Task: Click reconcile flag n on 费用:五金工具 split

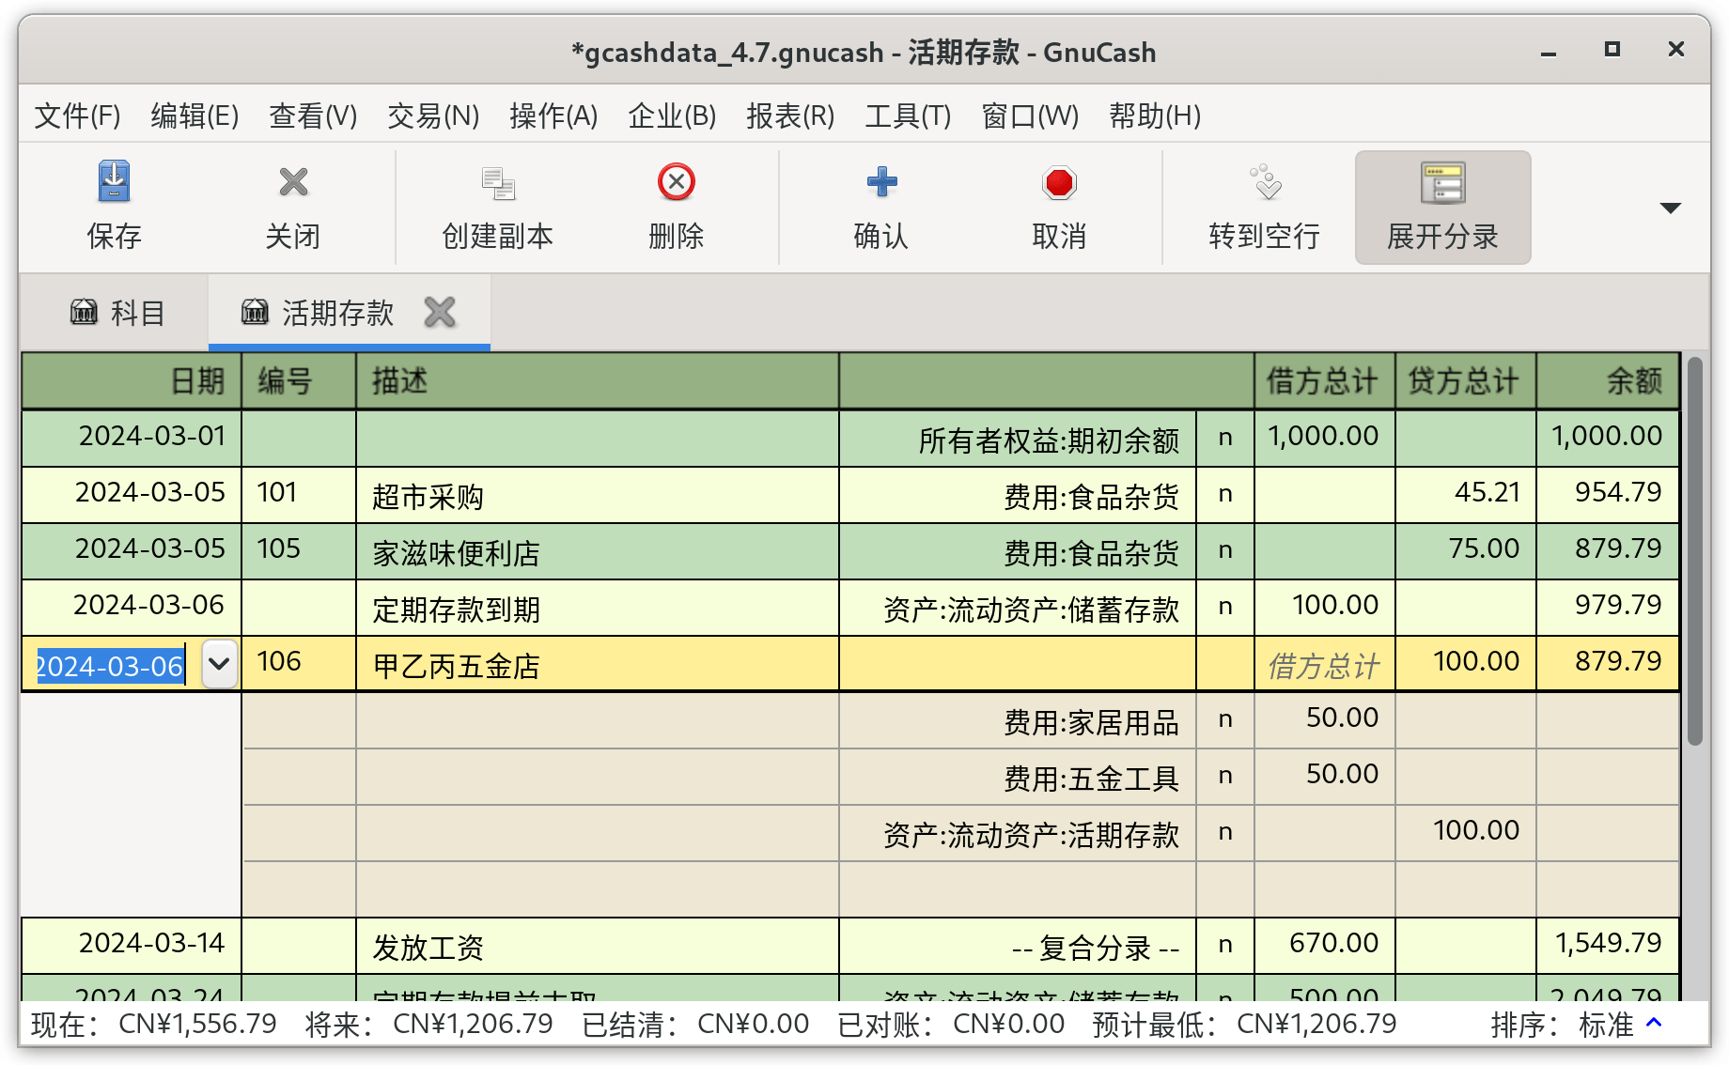Action: point(1224,777)
